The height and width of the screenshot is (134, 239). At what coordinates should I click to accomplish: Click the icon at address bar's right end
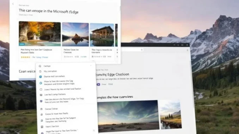[142, 50]
